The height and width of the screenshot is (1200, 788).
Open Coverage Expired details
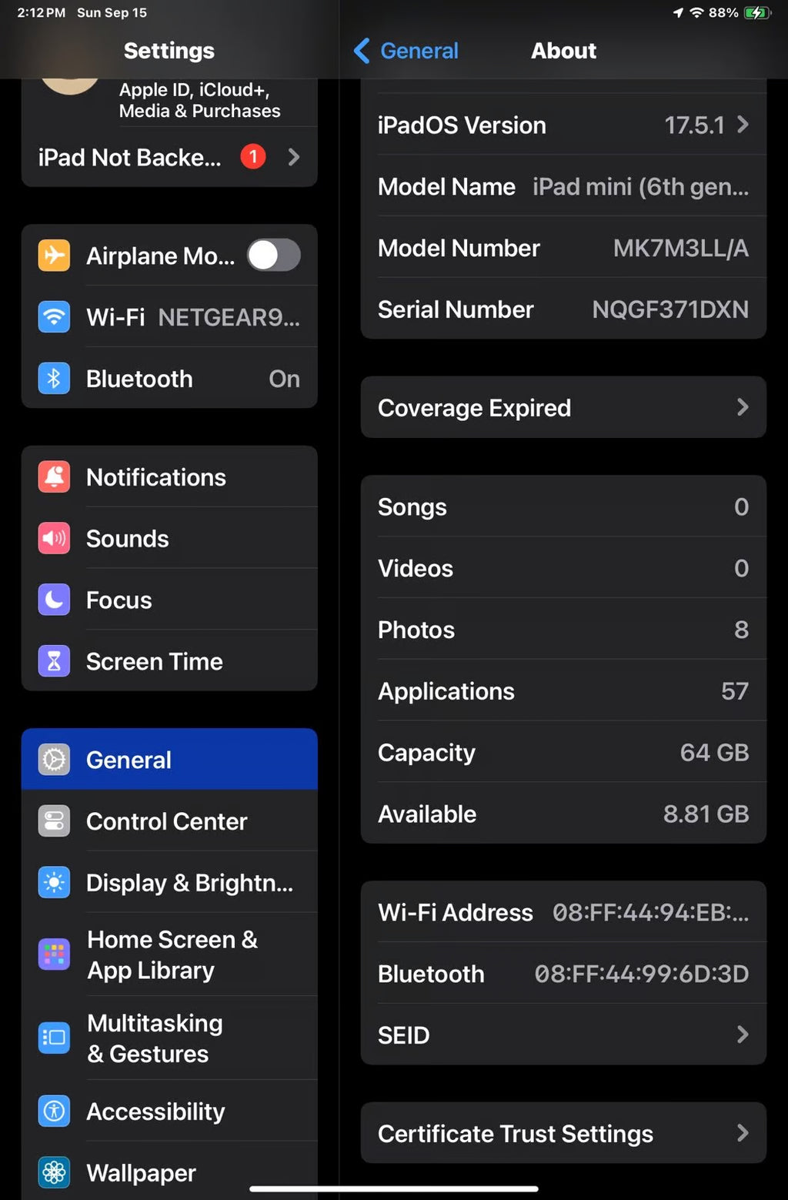[x=563, y=408]
